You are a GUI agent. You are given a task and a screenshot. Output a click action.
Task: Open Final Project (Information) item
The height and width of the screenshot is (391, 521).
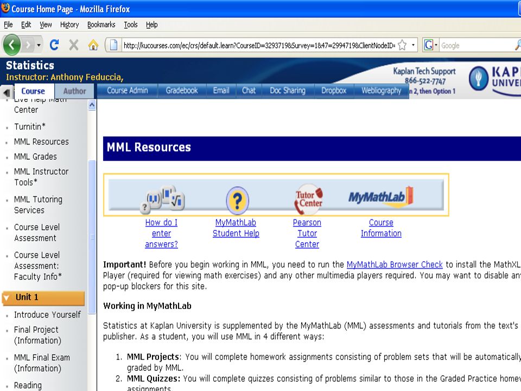coord(37,335)
